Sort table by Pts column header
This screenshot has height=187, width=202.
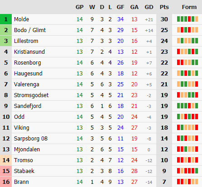pyautogui.click(x=164, y=7)
